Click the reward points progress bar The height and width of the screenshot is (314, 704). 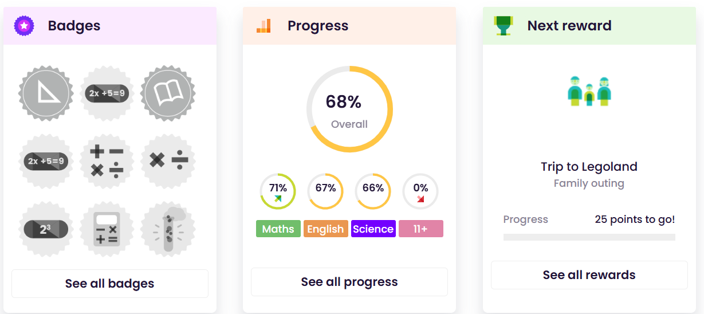pyautogui.click(x=589, y=237)
